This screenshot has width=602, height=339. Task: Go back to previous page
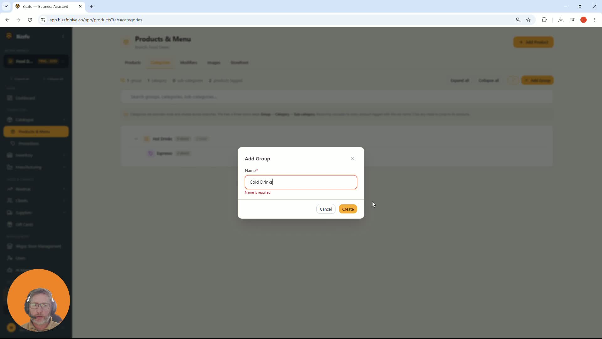(7, 20)
